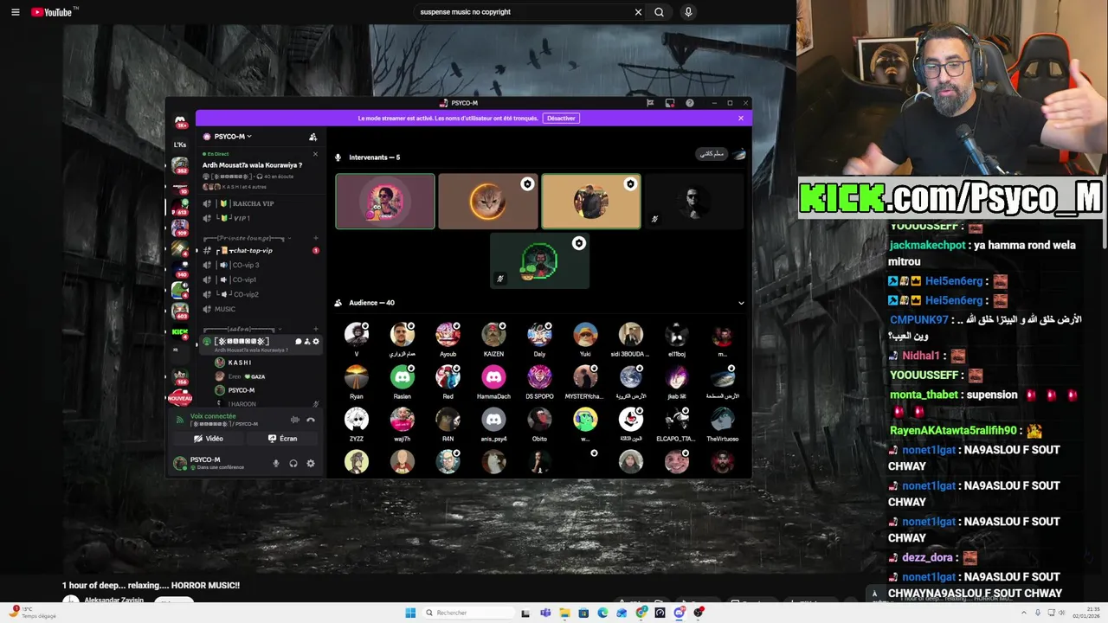Turn on camera with Vidéo button
The width and height of the screenshot is (1108, 623).
(x=209, y=439)
